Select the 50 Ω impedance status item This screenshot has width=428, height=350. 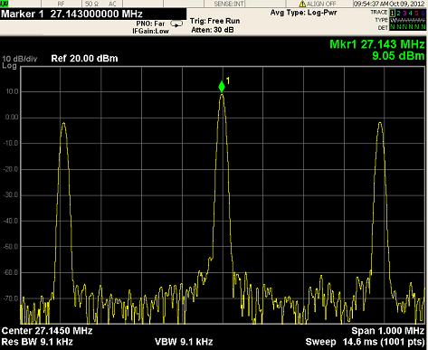(x=92, y=4)
